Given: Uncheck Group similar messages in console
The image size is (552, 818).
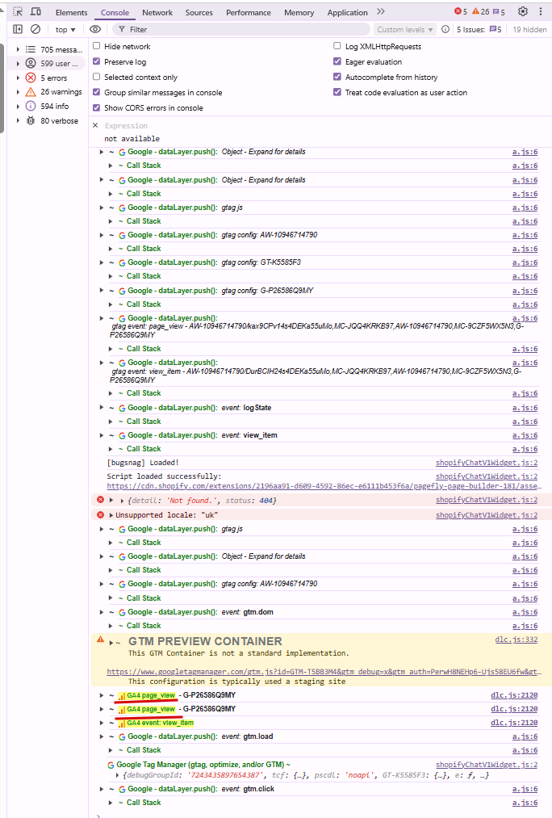Looking at the screenshot, I should pyautogui.click(x=96, y=92).
